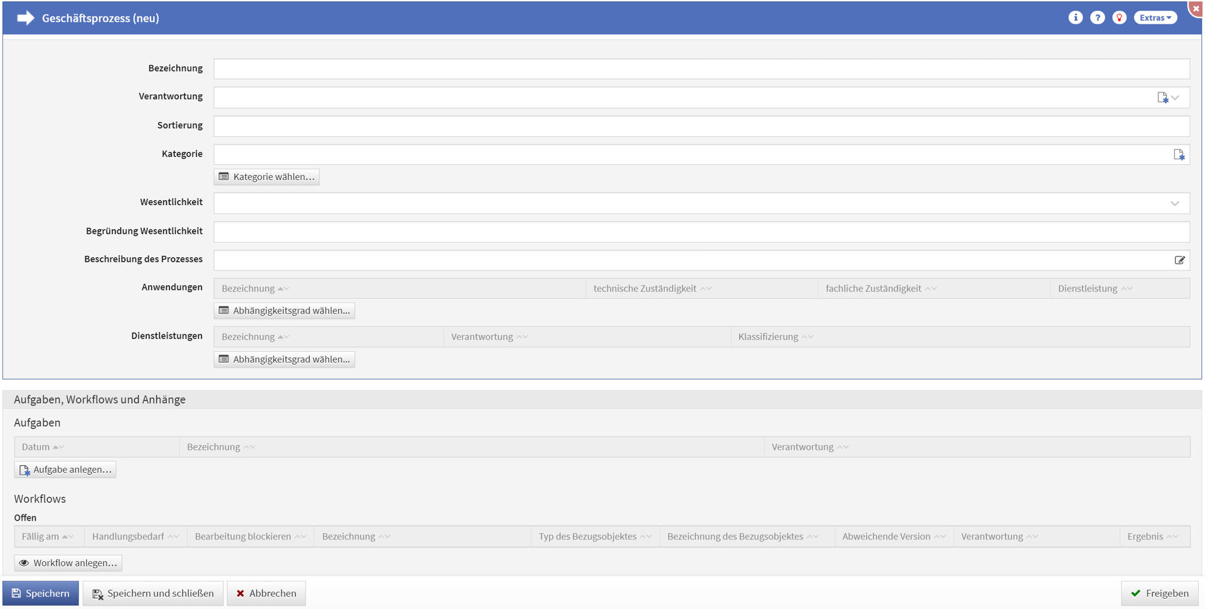Image resolution: width=1205 pixels, height=609 pixels.
Task: Click Kategorie wählen button
Action: click(x=267, y=177)
